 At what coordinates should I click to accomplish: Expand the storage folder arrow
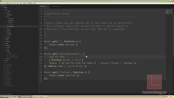[x=3, y=59]
